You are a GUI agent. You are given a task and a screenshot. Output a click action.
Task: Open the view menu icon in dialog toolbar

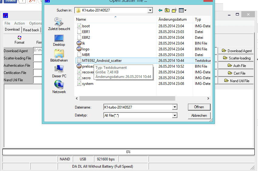[x=183, y=10]
